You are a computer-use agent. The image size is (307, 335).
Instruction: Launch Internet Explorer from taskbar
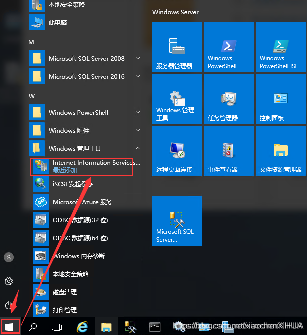82,327
